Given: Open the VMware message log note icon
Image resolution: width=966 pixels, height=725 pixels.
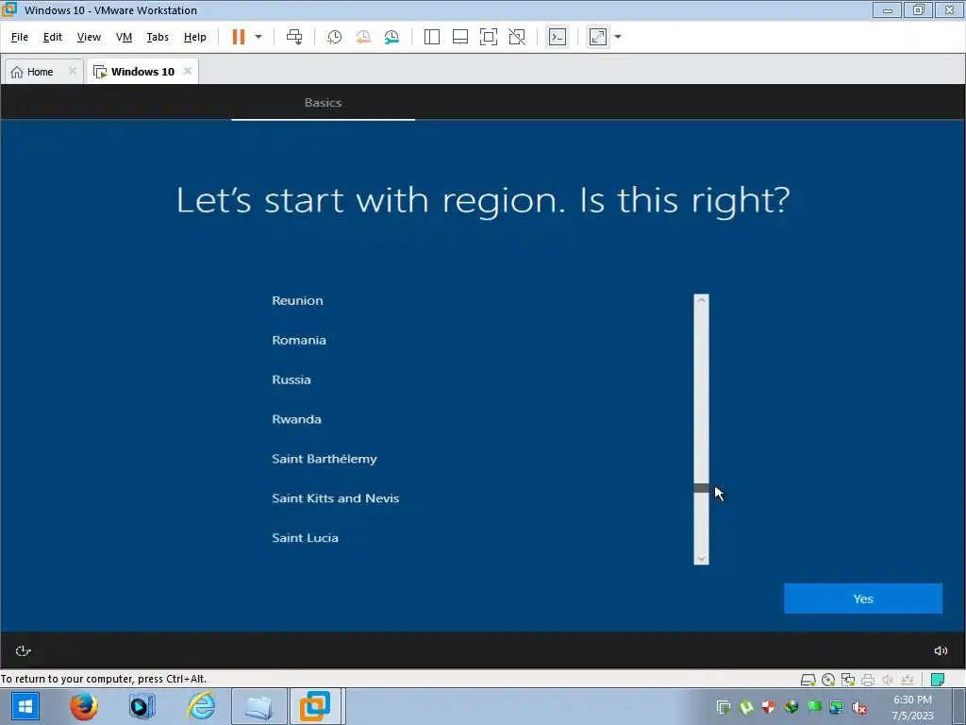Looking at the screenshot, I should (x=938, y=680).
